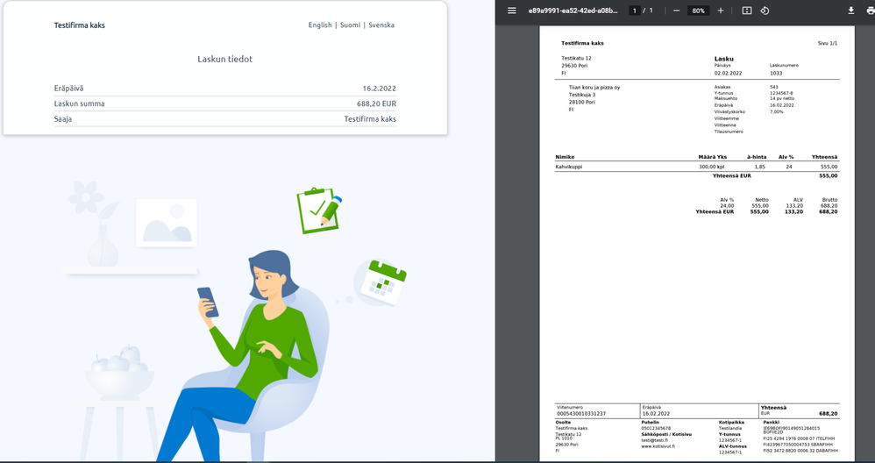Select the 688,20 EUR amount
875x463 pixels.
coord(376,103)
